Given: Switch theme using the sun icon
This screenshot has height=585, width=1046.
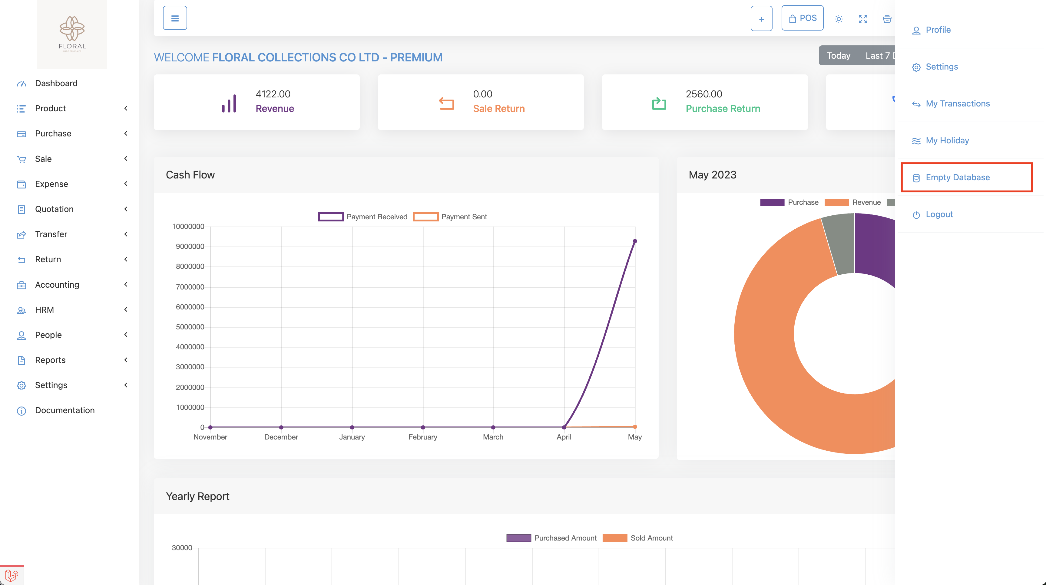Looking at the screenshot, I should (839, 19).
